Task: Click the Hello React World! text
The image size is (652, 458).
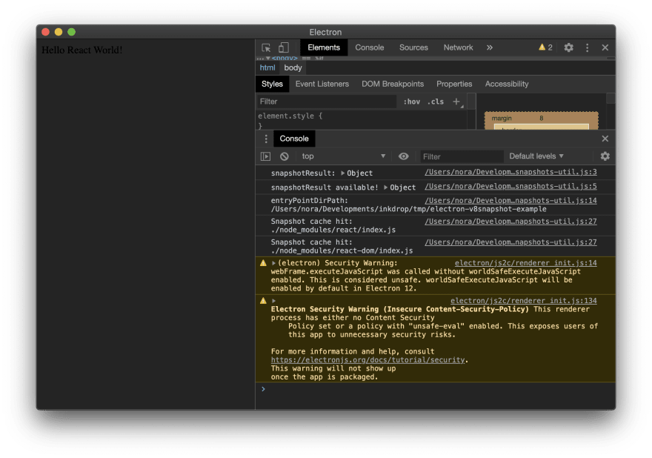Action: click(x=82, y=50)
